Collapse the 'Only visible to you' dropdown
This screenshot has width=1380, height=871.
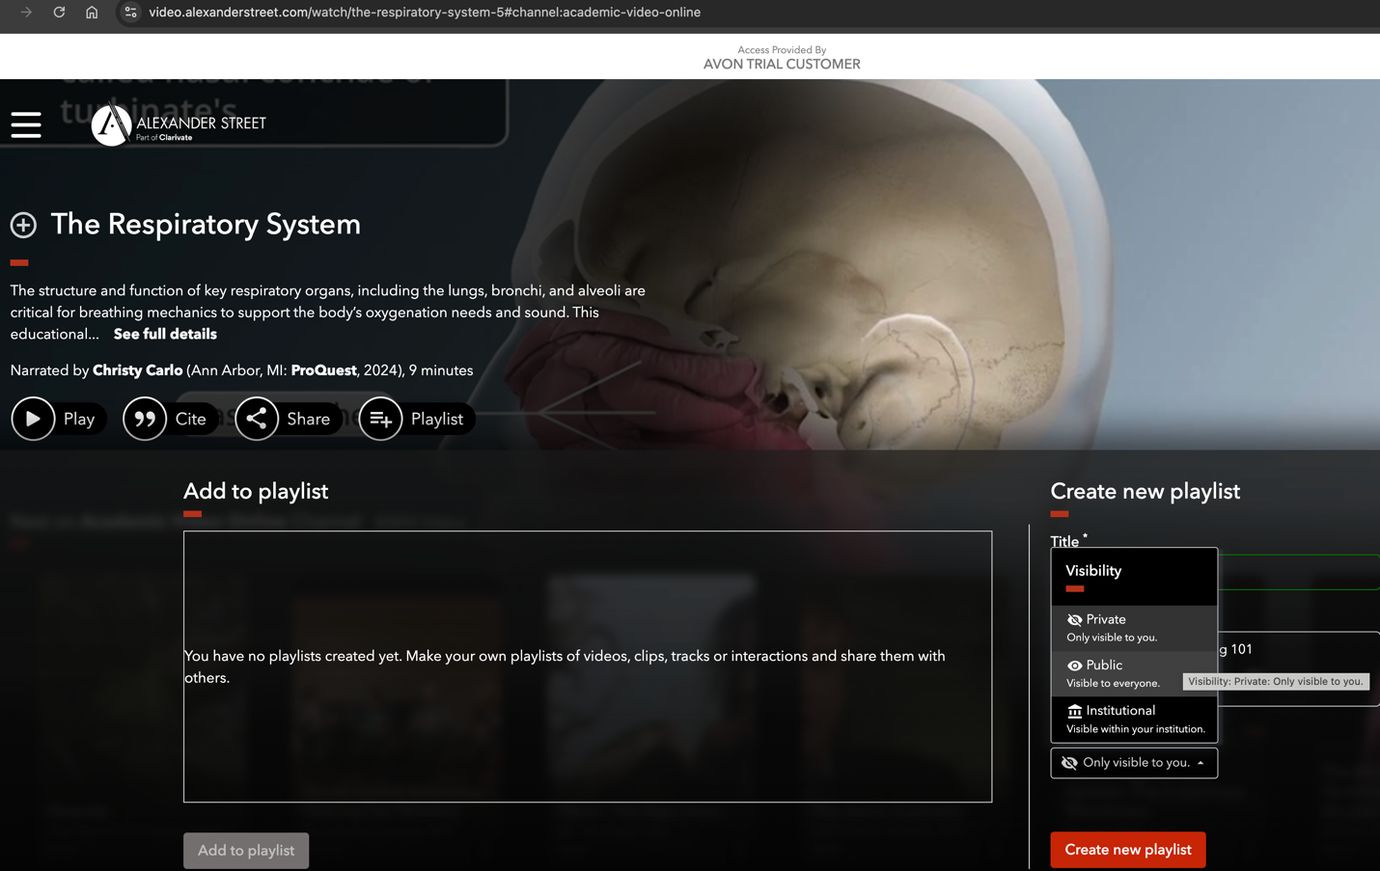pos(1133,763)
